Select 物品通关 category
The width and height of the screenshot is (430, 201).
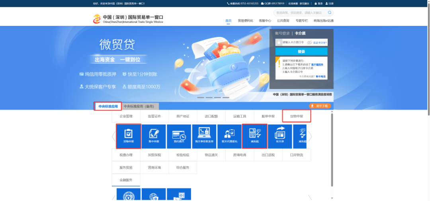tap(211, 155)
